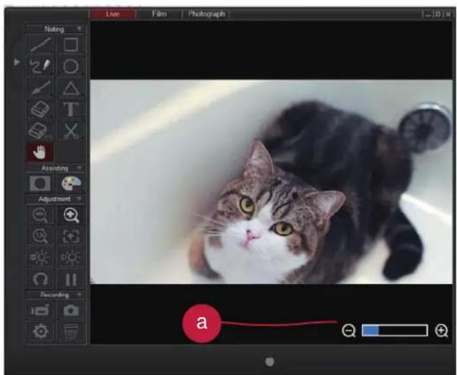Select the text T tool
This screenshot has width=457, height=375.
71,109
